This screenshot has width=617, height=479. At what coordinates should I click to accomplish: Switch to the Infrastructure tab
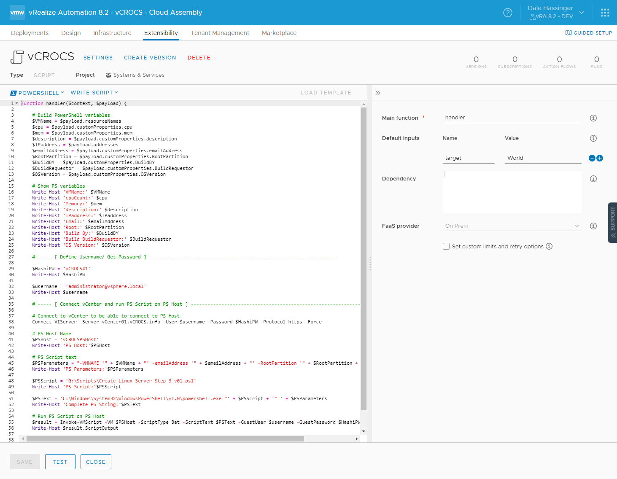[112, 33]
